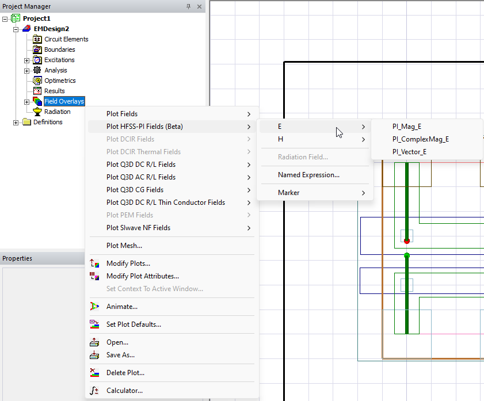Open Plot SIwave NF Fields
This screenshot has width=484, height=401.
[172, 228]
